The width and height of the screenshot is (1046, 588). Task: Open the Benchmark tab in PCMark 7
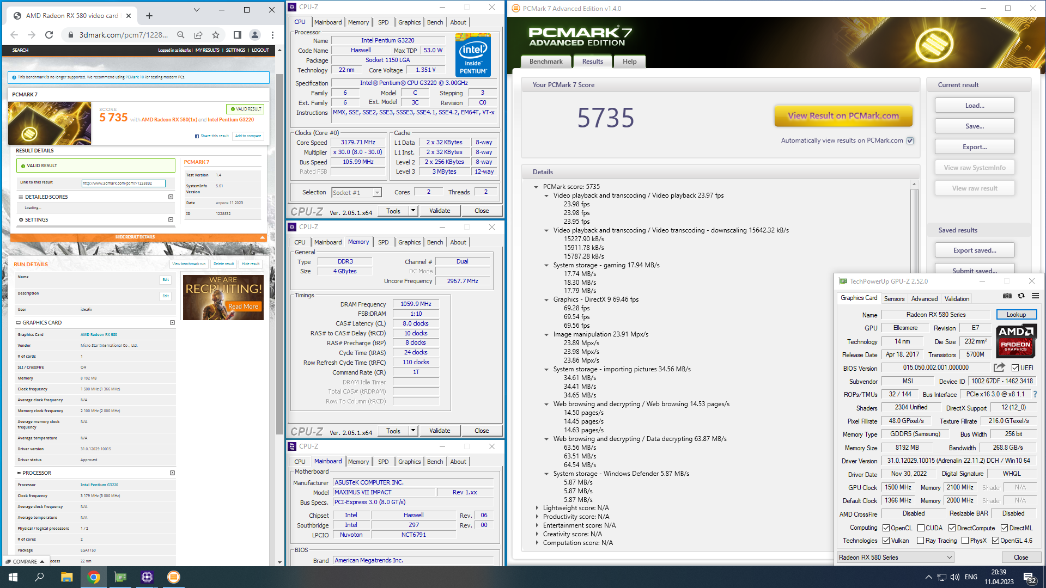point(546,62)
